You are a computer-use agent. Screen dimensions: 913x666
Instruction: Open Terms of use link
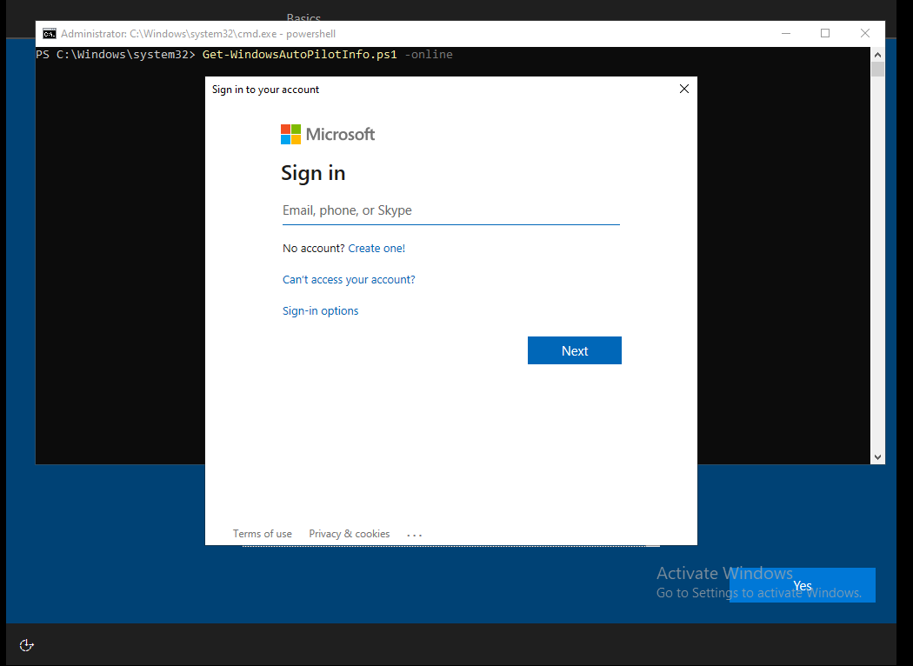(262, 534)
